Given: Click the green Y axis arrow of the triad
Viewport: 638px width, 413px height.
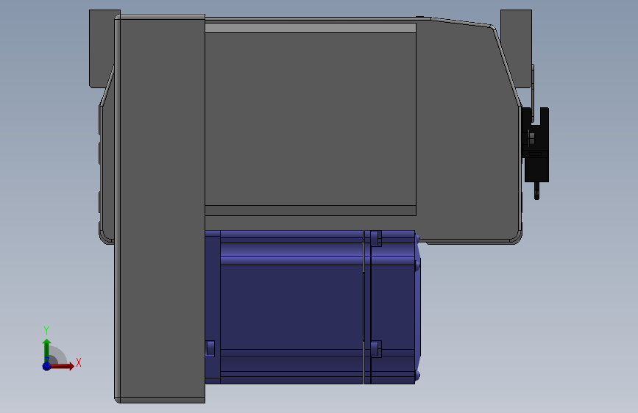Looking at the screenshot, I should (x=47, y=351).
